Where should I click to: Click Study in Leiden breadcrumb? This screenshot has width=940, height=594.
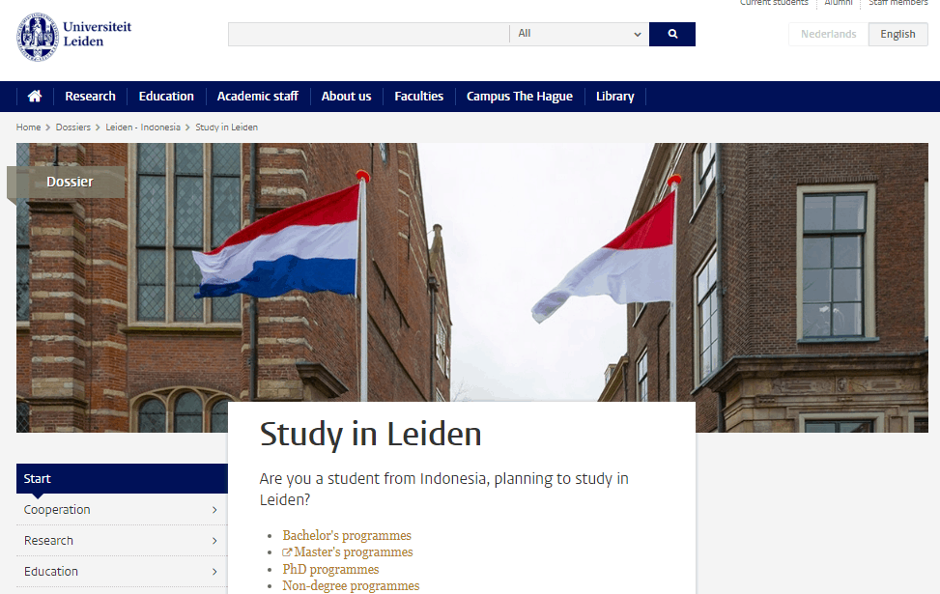[x=227, y=127]
